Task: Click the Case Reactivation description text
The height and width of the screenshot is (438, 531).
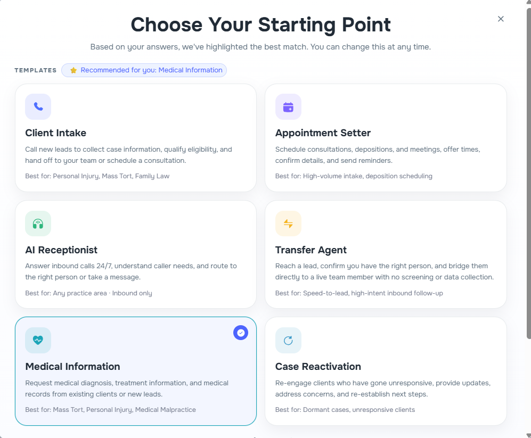Action: pyautogui.click(x=382, y=389)
